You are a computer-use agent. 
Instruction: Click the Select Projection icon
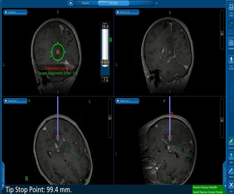[x=231, y=24]
